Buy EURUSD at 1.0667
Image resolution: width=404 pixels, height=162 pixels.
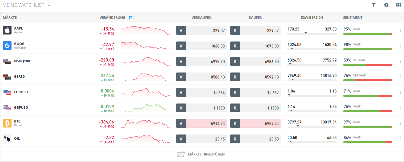[x=256, y=92]
